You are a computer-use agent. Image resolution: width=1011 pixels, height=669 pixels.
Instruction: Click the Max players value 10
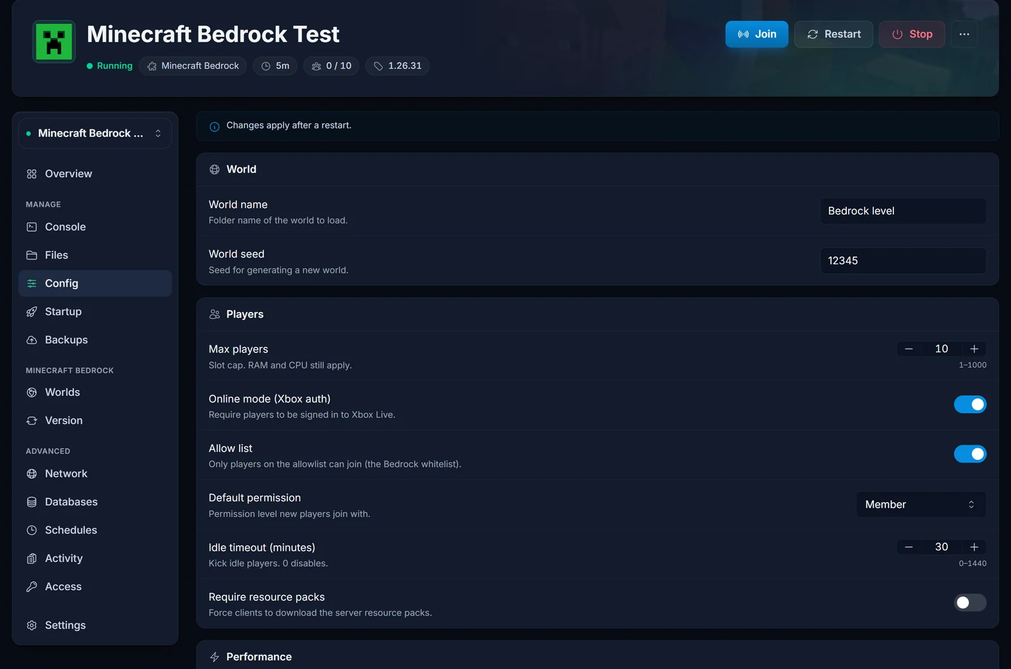[x=941, y=349]
